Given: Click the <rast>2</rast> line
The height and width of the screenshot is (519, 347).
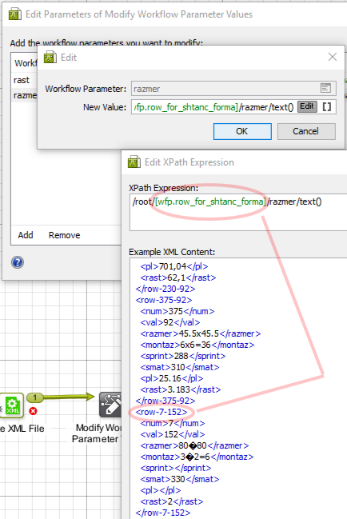Looking at the screenshot, I should pyautogui.click(x=172, y=501).
